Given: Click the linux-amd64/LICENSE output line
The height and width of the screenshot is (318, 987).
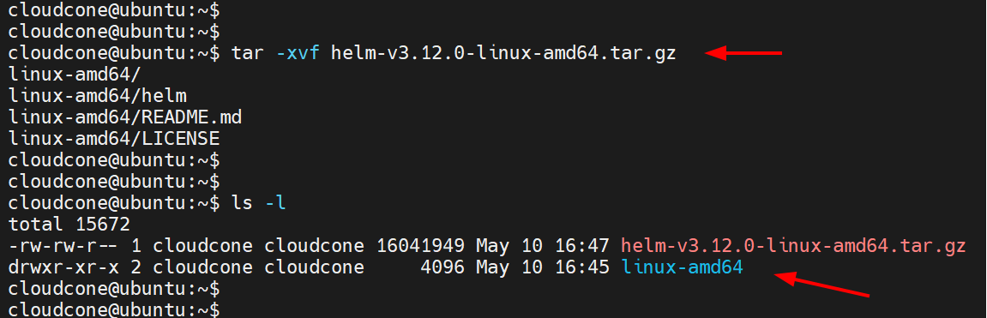Looking at the screenshot, I should coord(115,139).
